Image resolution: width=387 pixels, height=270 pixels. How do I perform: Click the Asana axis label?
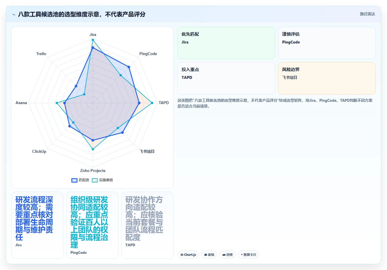(x=21, y=103)
